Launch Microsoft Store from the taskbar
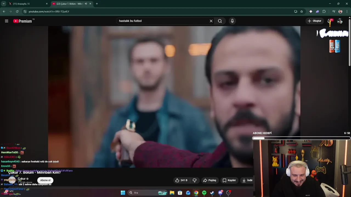The height and width of the screenshot is (197, 351). point(180,193)
